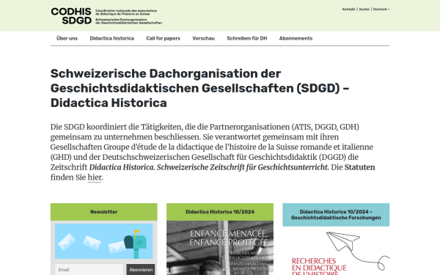
Task: Open the Abonnements menu item
Action: click(x=296, y=38)
